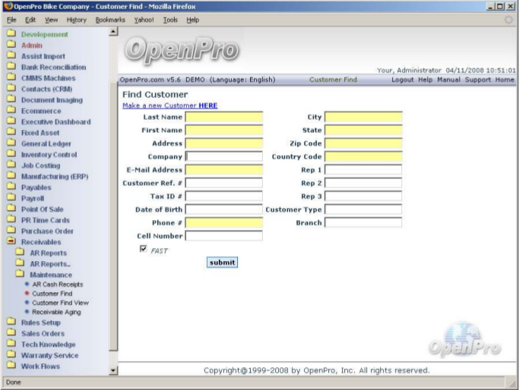Click the sidebar scroll down arrow
The height and width of the screenshot is (390, 519).
click(x=114, y=370)
